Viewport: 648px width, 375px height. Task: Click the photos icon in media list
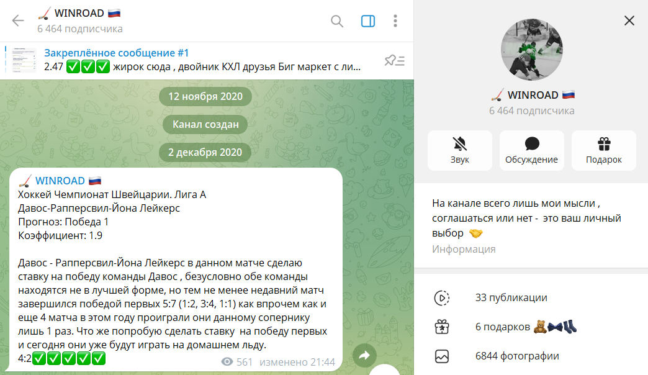(442, 356)
